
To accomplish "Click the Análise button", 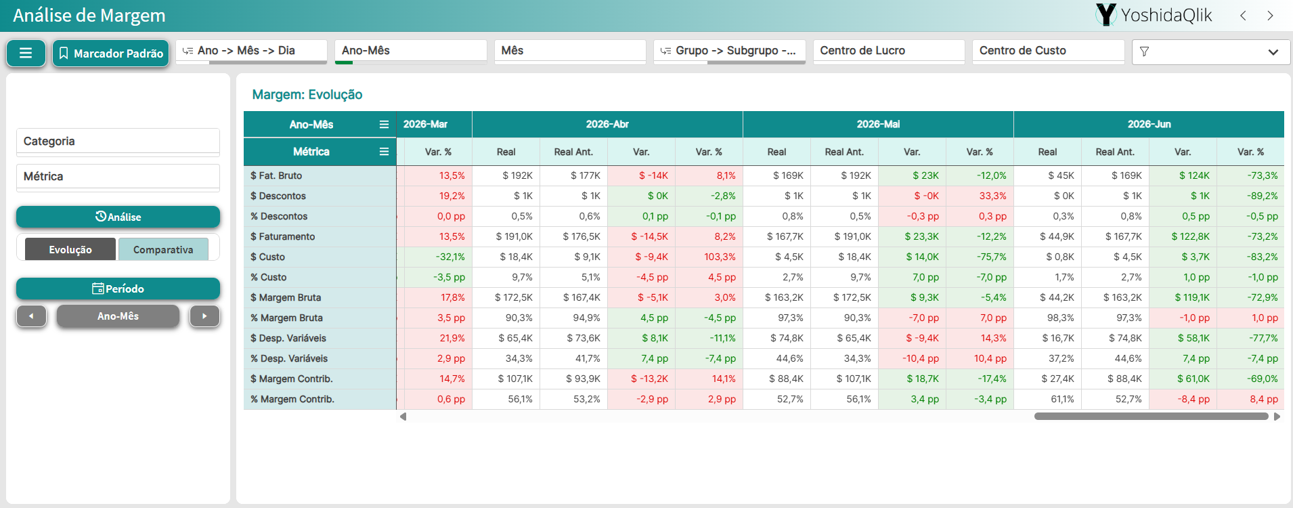I will 118,217.
